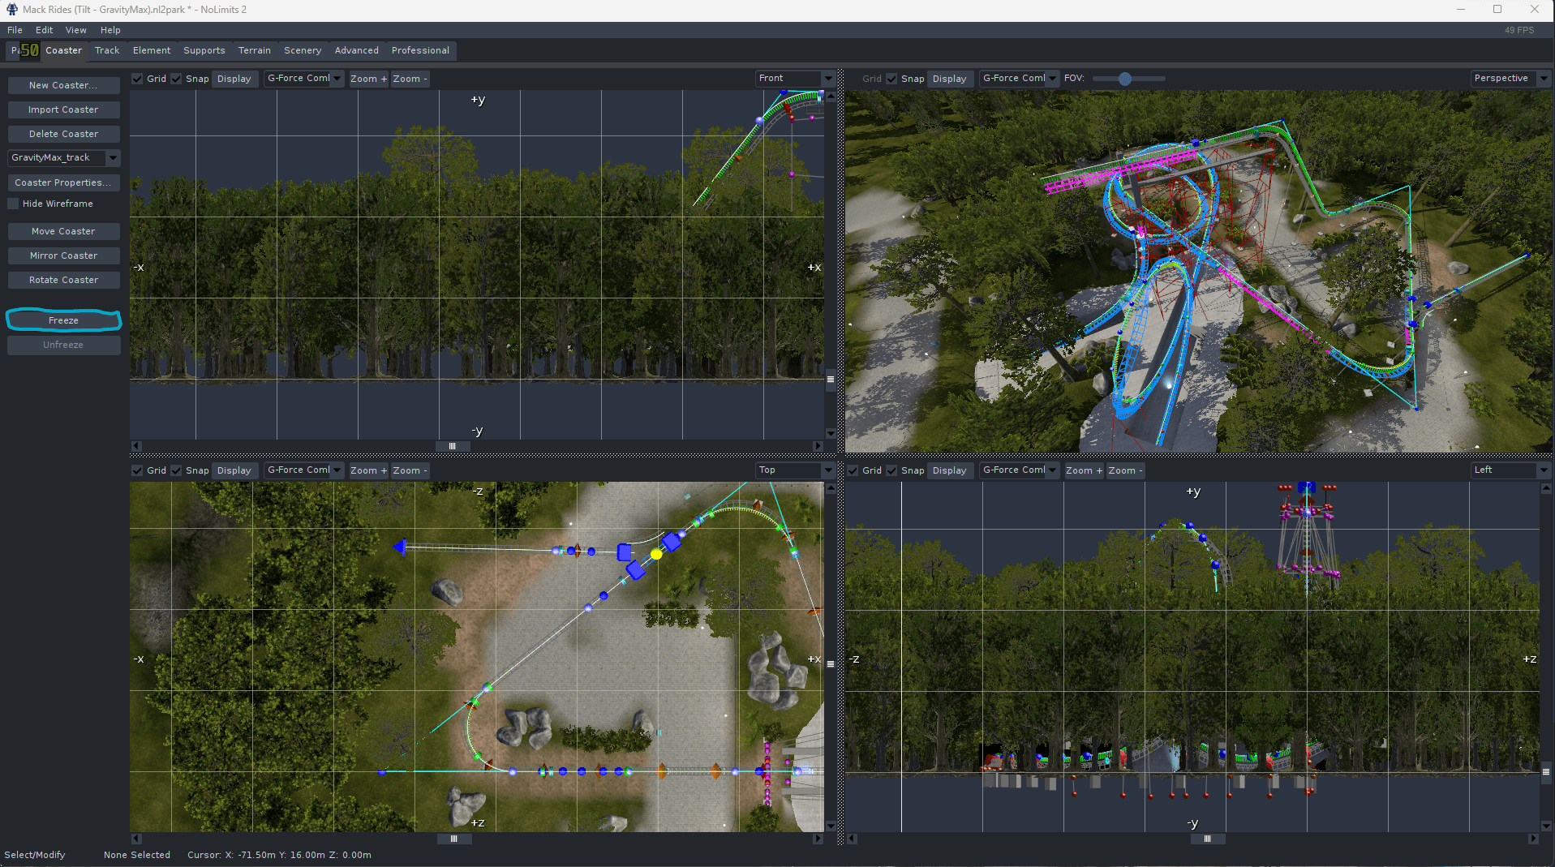
Task: Switch to the Scenery tab
Action: click(303, 50)
